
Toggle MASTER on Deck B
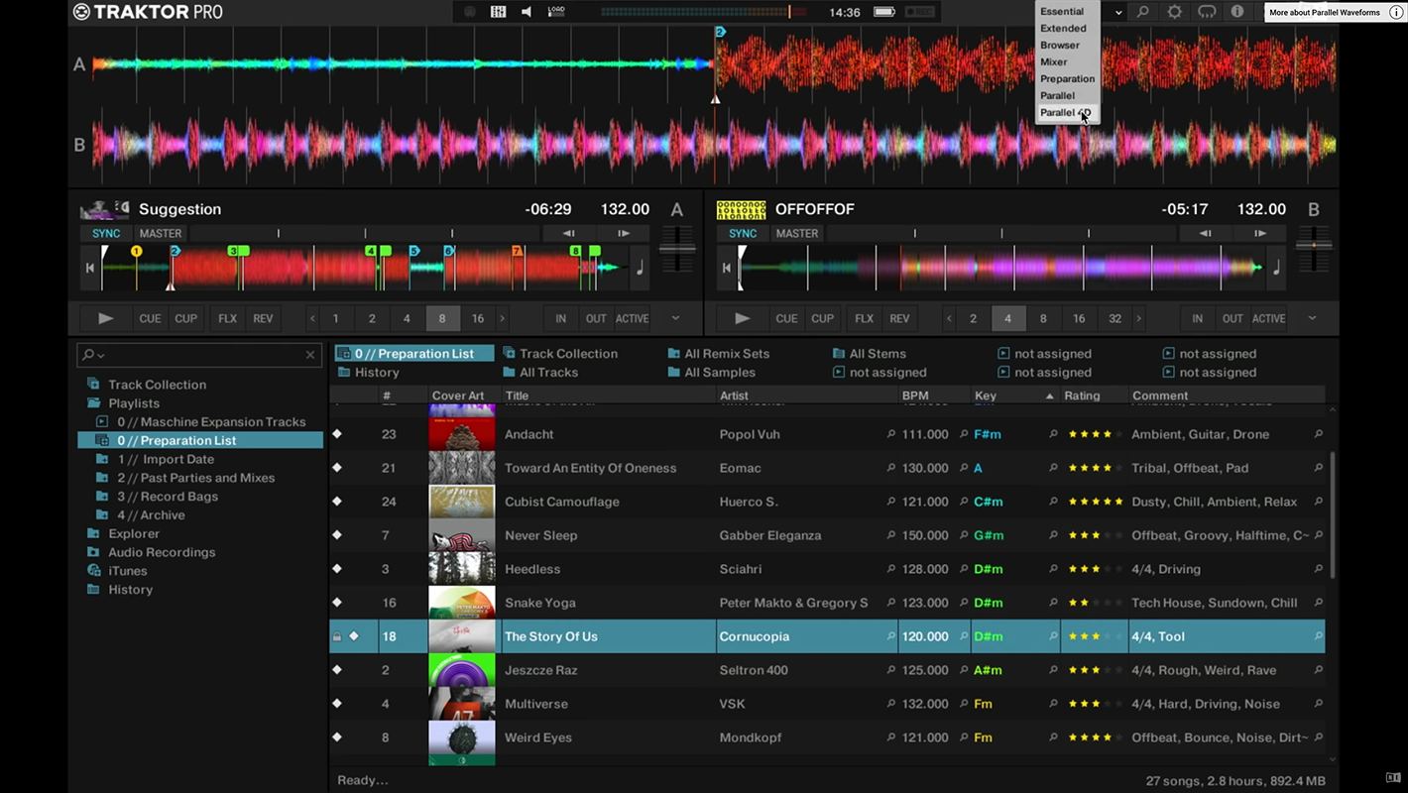click(x=797, y=234)
